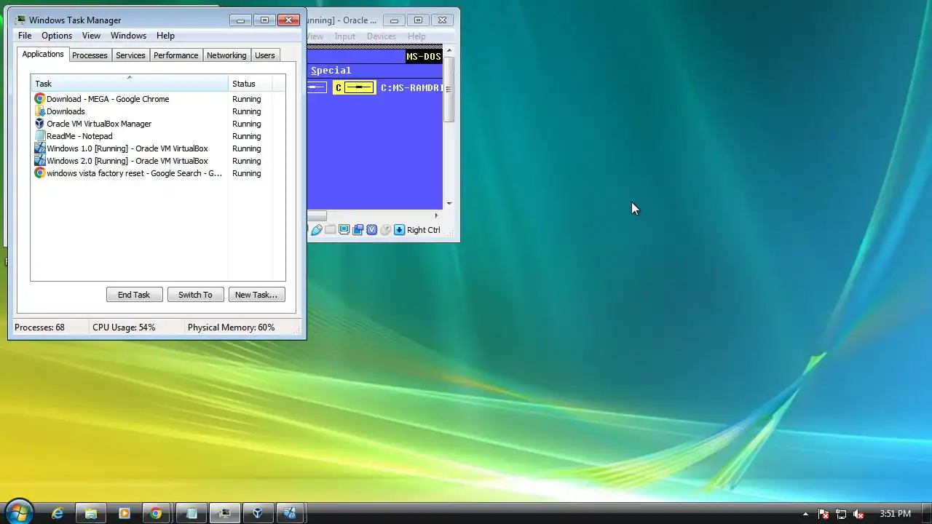Sort tasks by Task column header
The image size is (932, 524).
coord(129,83)
